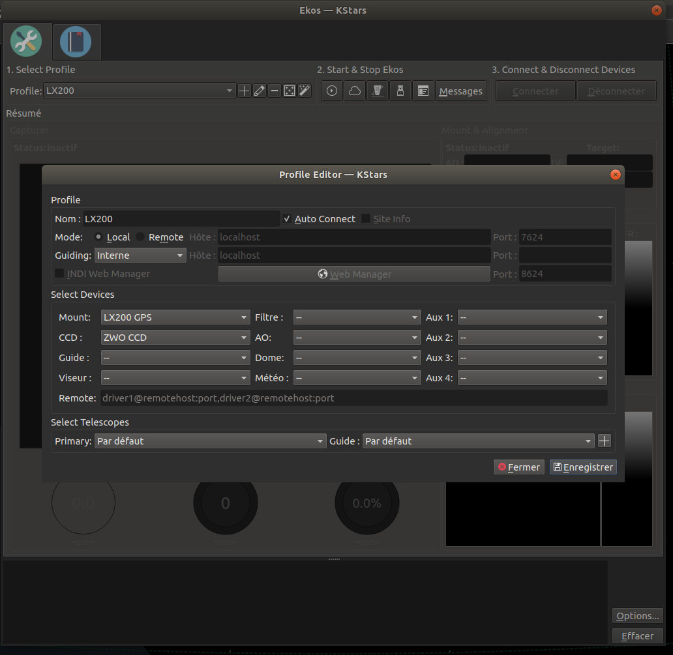This screenshot has width=673, height=655.
Task: Click the Fermer button
Action: (519, 467)
